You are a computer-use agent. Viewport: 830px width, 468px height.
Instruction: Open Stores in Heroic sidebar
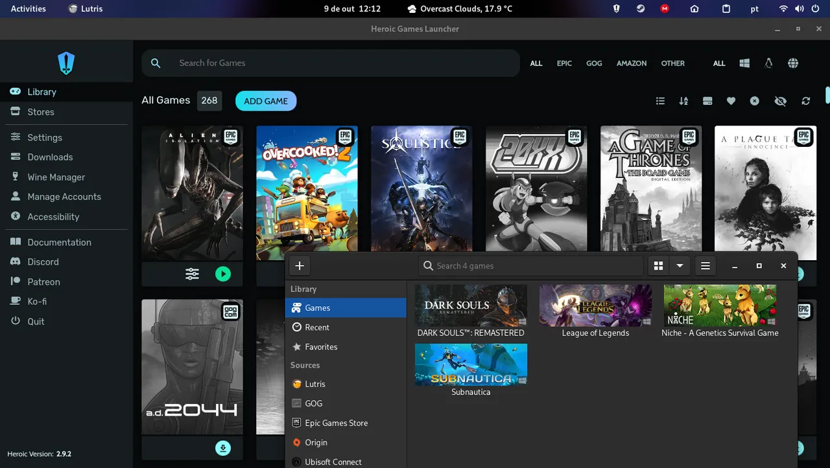(x=66, y=112)
